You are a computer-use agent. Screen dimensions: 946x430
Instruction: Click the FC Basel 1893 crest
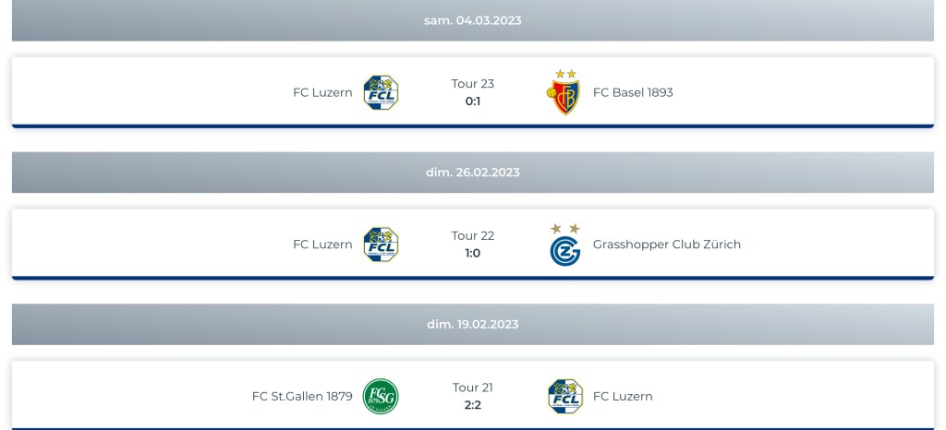pos(564,92)
